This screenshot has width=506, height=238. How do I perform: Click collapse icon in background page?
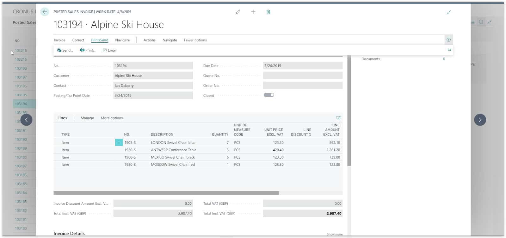490,22
